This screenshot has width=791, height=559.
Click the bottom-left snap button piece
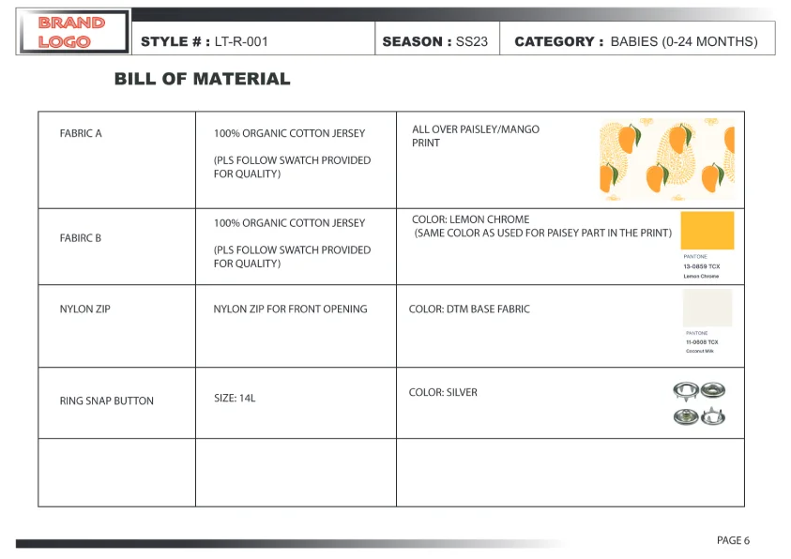click(684, 416)
